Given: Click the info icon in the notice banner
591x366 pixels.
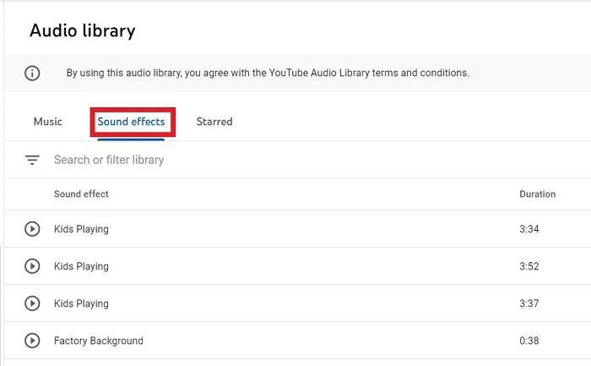Looking at the screenshot, I should [32, 74].
